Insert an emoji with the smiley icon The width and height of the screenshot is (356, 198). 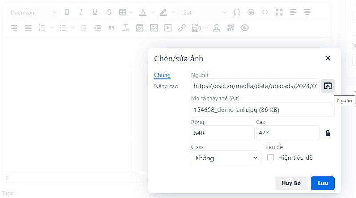[251, 12]
